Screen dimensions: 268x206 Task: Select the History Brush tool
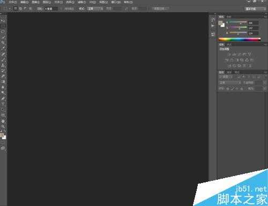click(x=3, y=71)
